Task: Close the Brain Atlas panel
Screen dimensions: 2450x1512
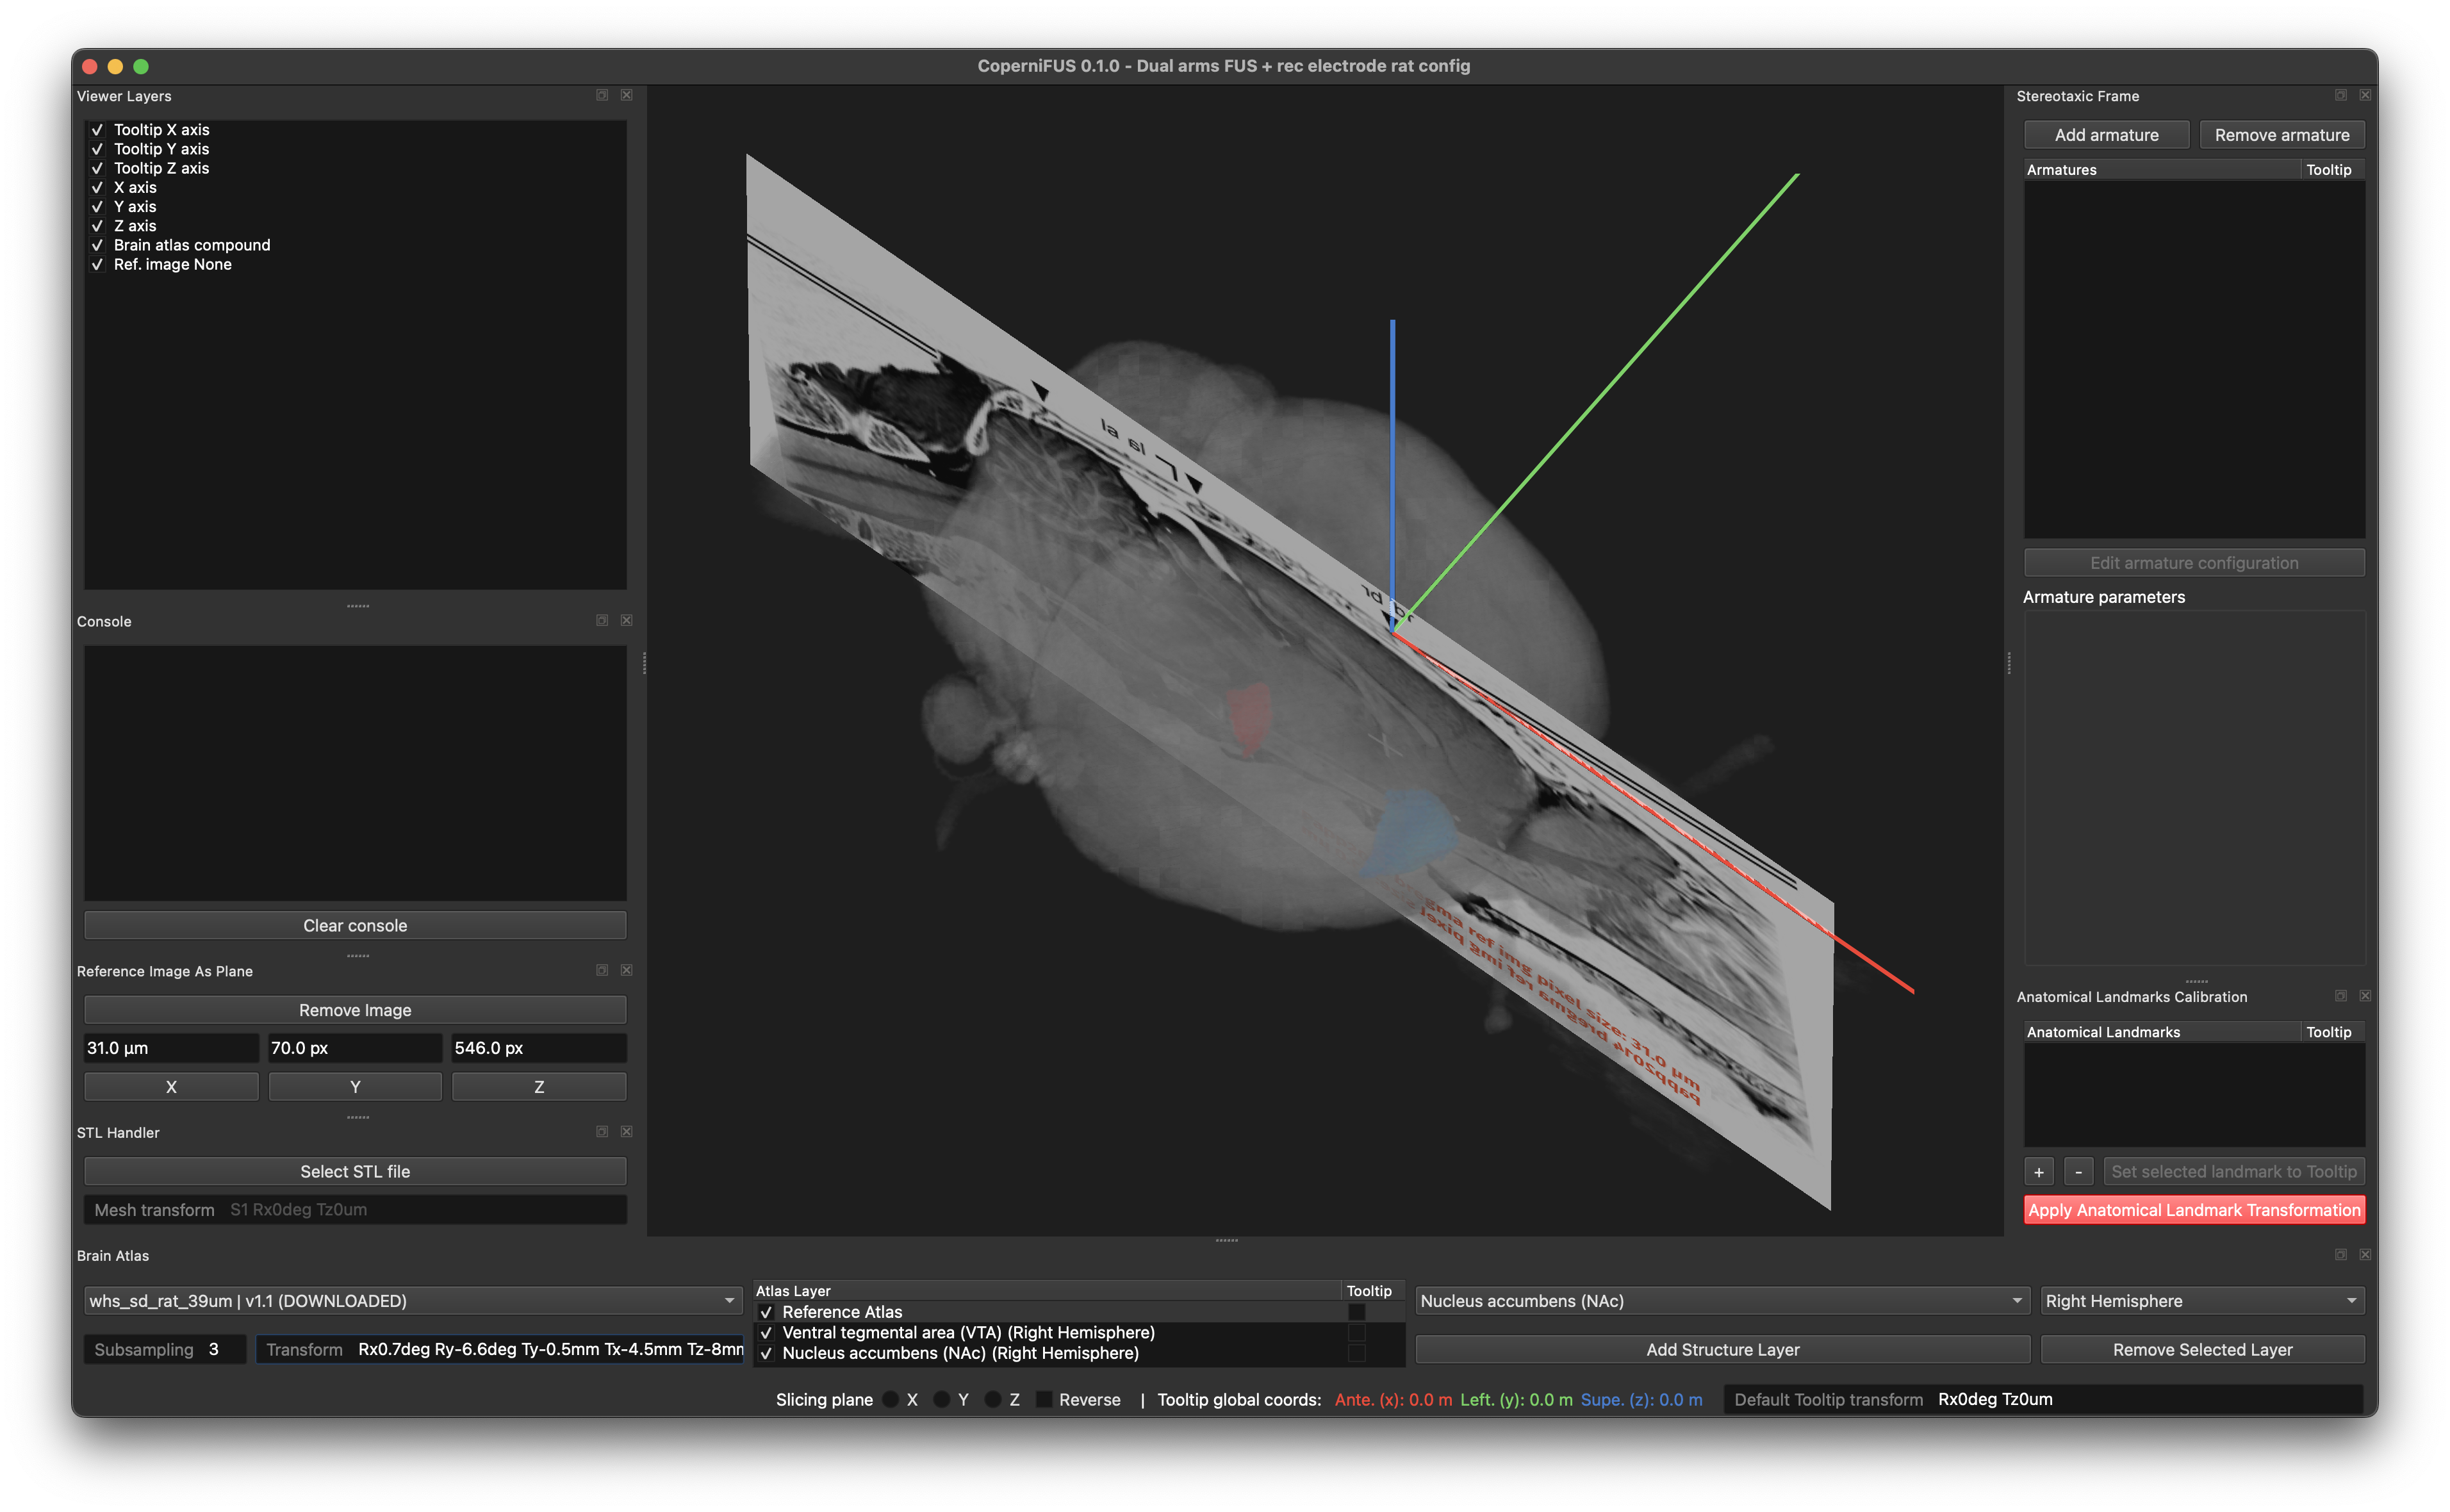Action: [x=2365, y=1254]
